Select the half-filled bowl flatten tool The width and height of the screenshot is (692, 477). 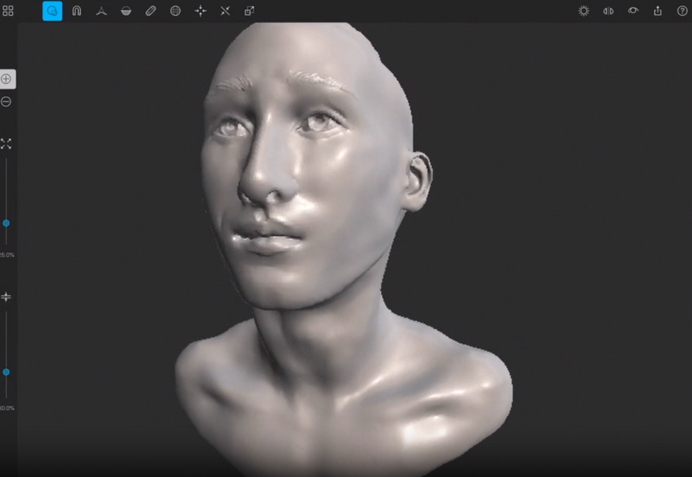(x=126, y=11)
